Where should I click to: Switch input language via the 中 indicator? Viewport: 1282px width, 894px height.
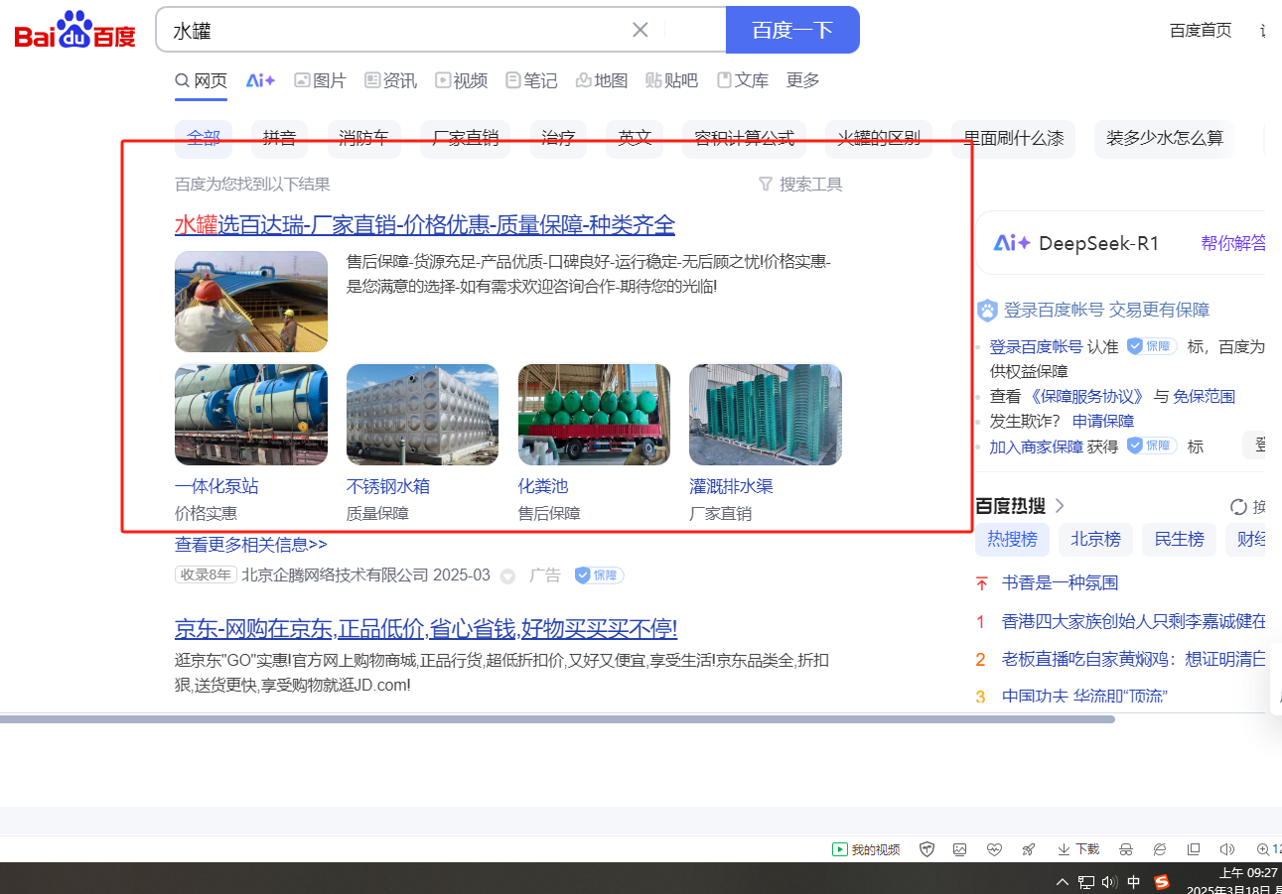1134,882
